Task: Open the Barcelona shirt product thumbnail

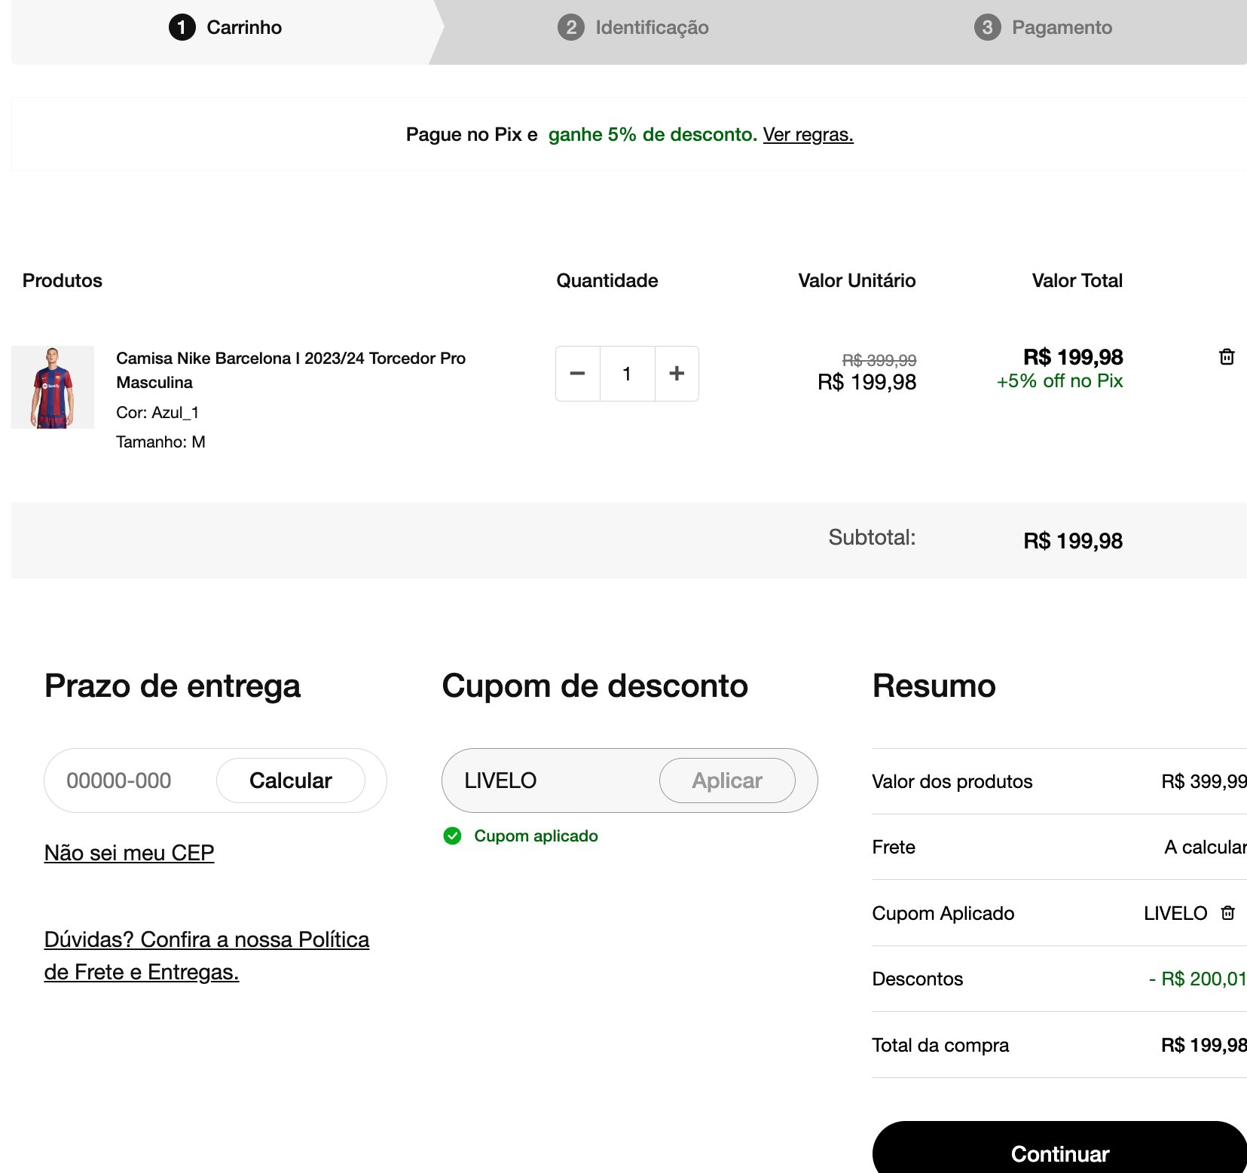Action: click(x=53, y=387)
